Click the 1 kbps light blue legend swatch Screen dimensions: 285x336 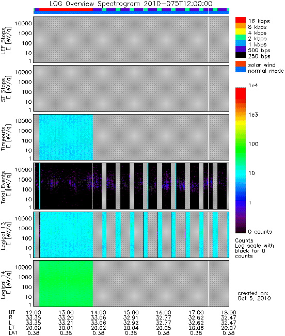[241, 43]
